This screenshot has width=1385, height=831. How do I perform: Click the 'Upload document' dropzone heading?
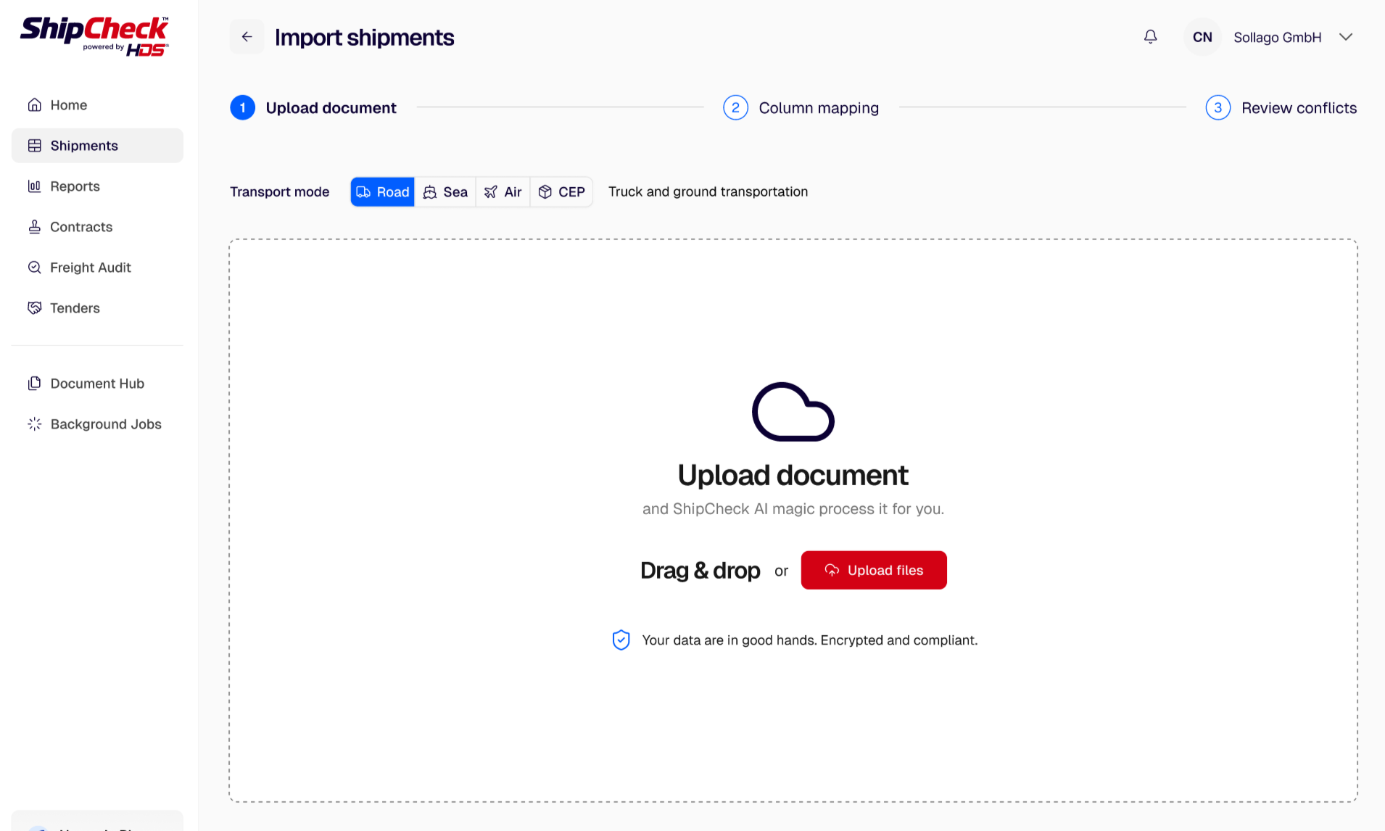click(793, 476)
